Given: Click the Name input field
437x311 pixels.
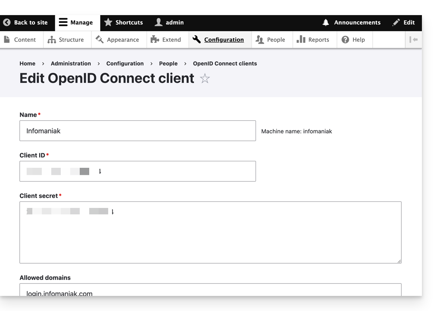Looking at the screenshot, I should (137, 131).
